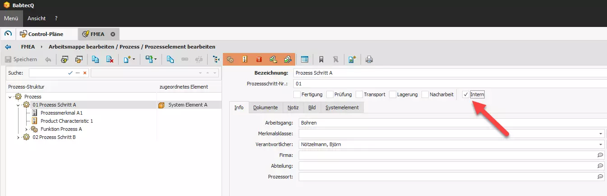
Task: Expand the Funktion Prozess A node
Action: pos(26,129)
